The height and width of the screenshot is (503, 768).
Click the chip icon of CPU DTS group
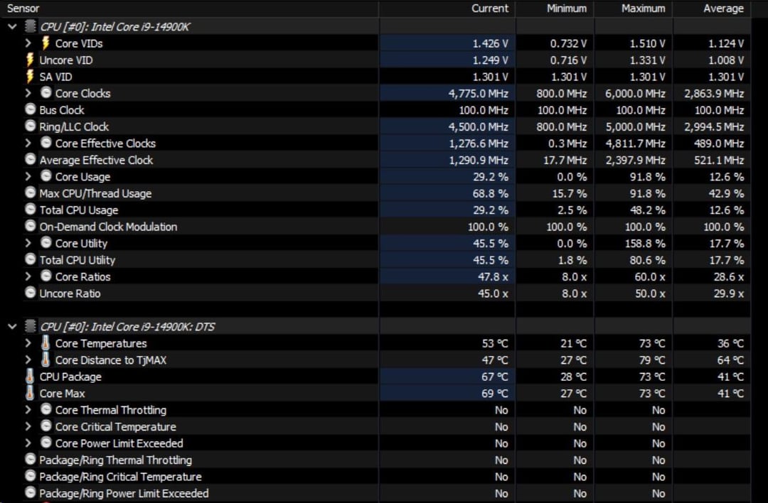coord(31,326)
